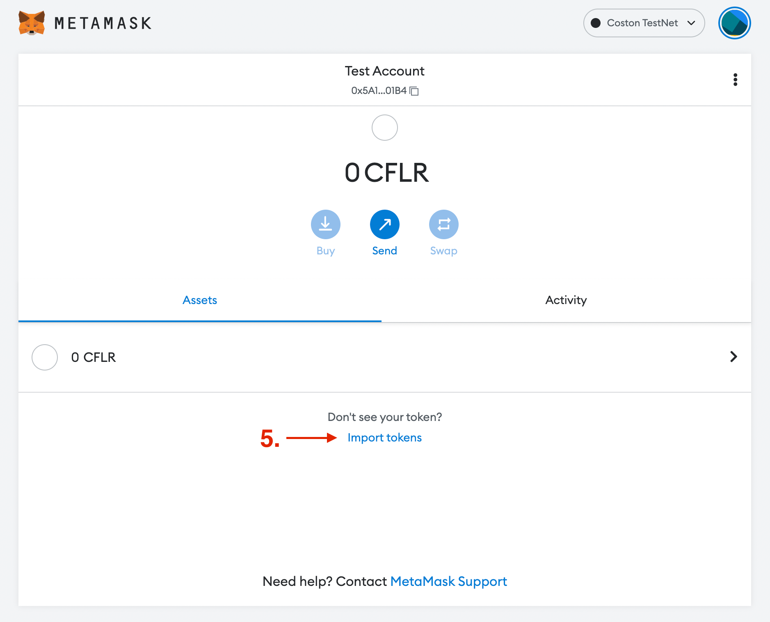
Task: Click the Buy label
Action: pyautogui.click(x=326, y=251)
